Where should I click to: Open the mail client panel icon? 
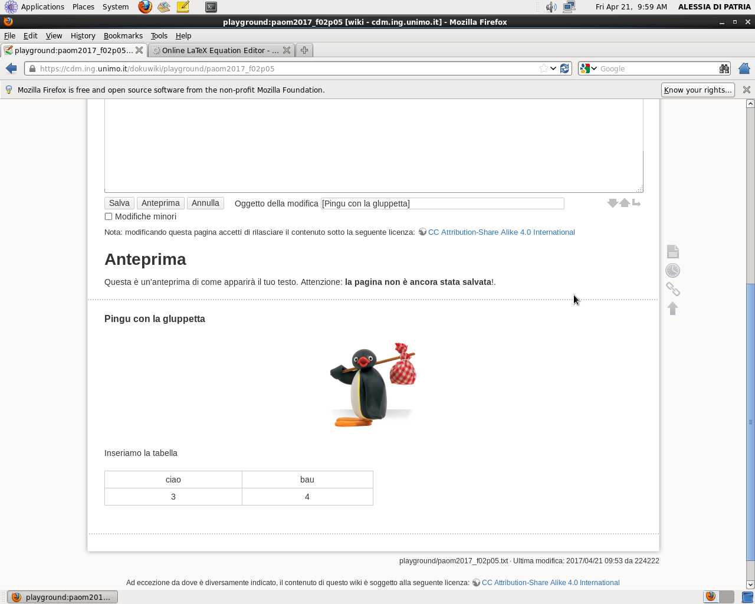click(x=164, y=7)
